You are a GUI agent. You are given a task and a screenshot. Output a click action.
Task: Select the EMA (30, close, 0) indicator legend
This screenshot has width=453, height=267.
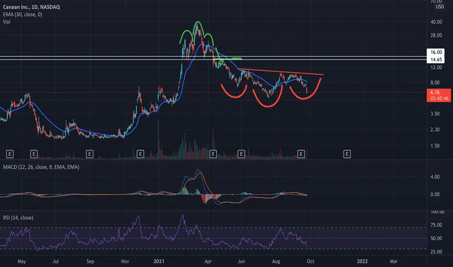click(22, 14)
